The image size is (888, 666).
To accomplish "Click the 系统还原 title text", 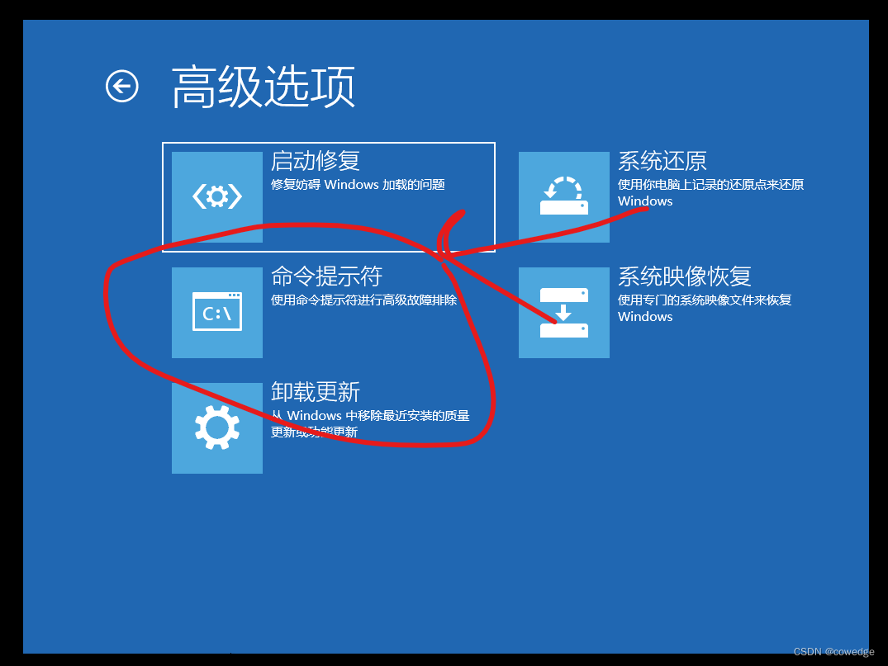I will coord(662,161).
